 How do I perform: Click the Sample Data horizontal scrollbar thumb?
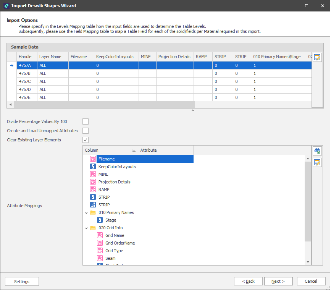click(x=103, y=105)
